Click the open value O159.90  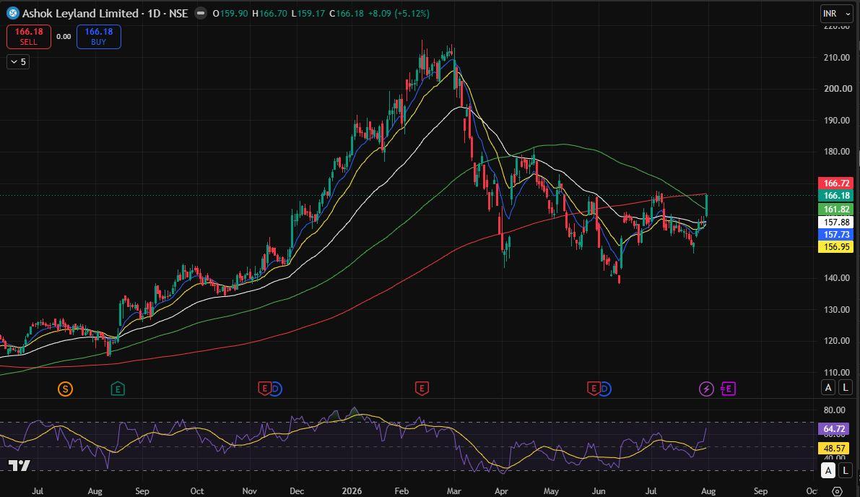(x=230, y=13)
